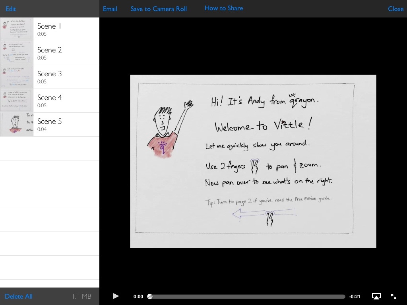Enter fullscreen video mode
407x305 pixels.
(394, 296)
